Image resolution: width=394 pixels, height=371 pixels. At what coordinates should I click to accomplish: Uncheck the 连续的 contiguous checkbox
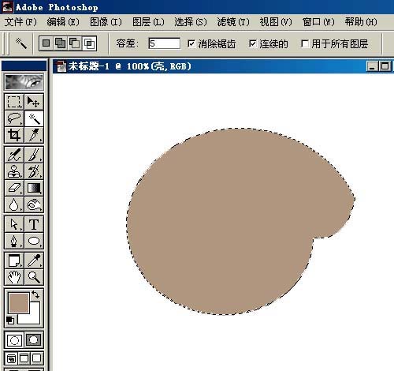[253, 43]
